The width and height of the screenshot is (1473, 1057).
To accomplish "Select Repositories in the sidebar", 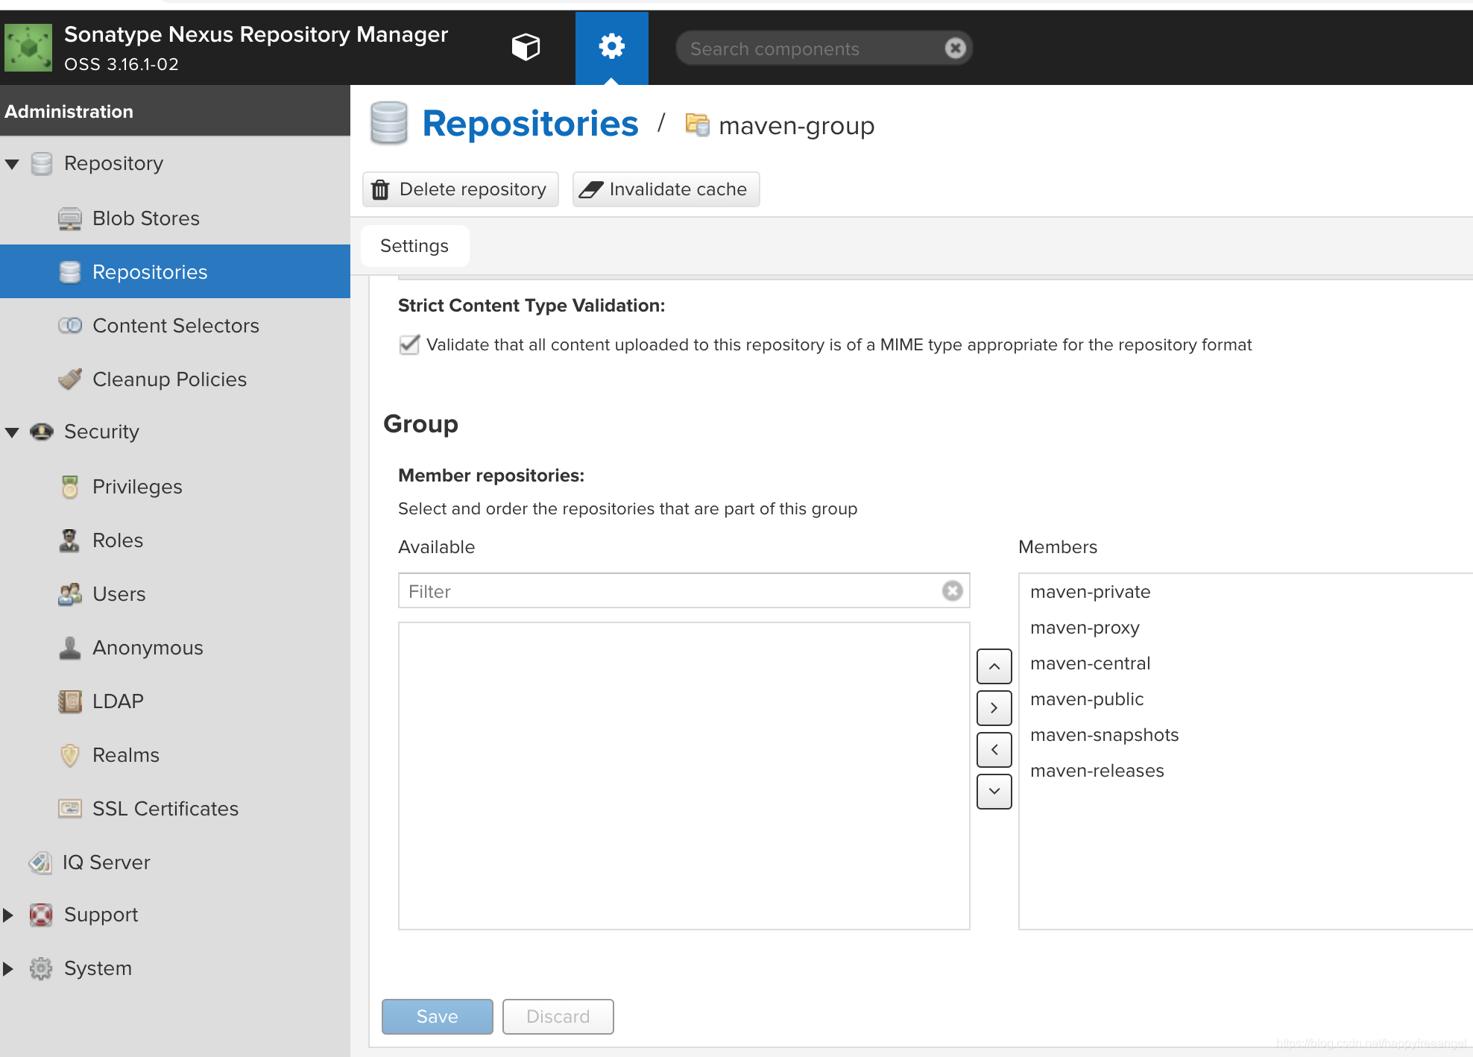I will tap(175, 272).
